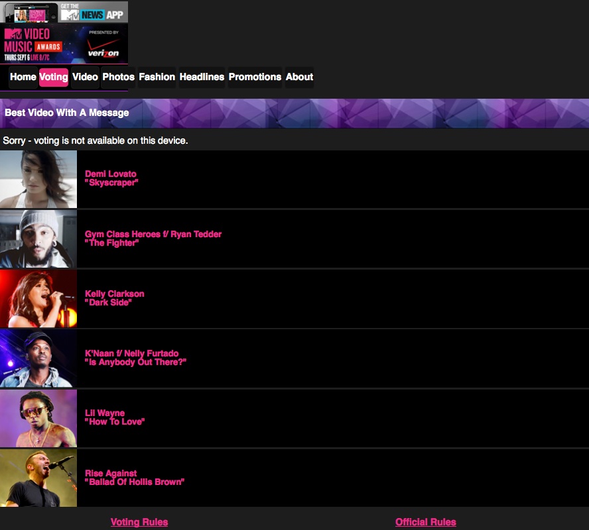The height and width of the screenshot is (530, 589).
Task: Click the Gym Class Heroes thumbnail
Action: click(38, 239)
